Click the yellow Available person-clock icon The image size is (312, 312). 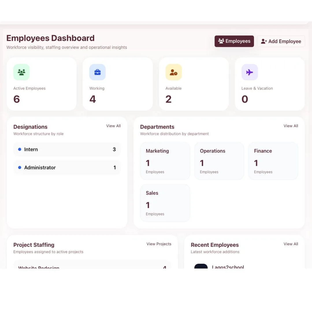174,72
